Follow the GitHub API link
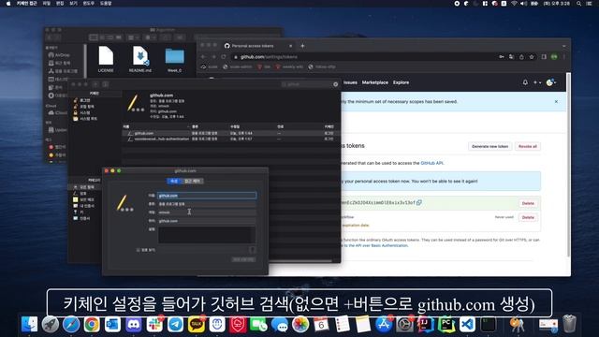This screenshot has width=599, height=337. 431,163
